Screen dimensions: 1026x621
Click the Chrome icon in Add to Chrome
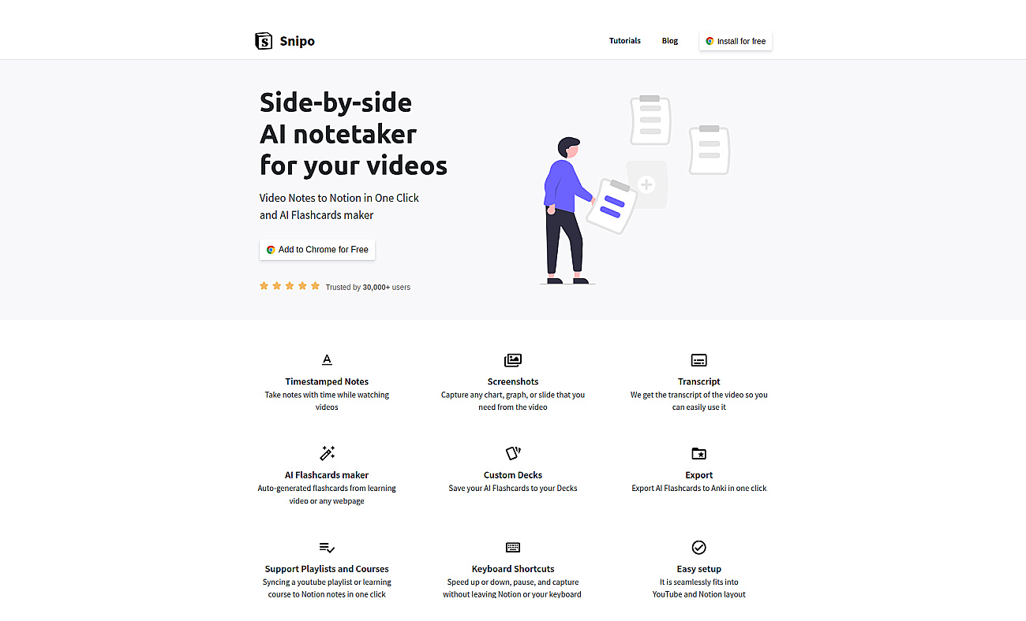(271, 250)
